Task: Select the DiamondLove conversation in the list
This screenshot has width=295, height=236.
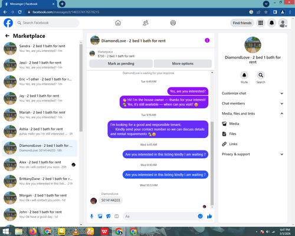Action: pyautogui.click(x=40, y=148)
